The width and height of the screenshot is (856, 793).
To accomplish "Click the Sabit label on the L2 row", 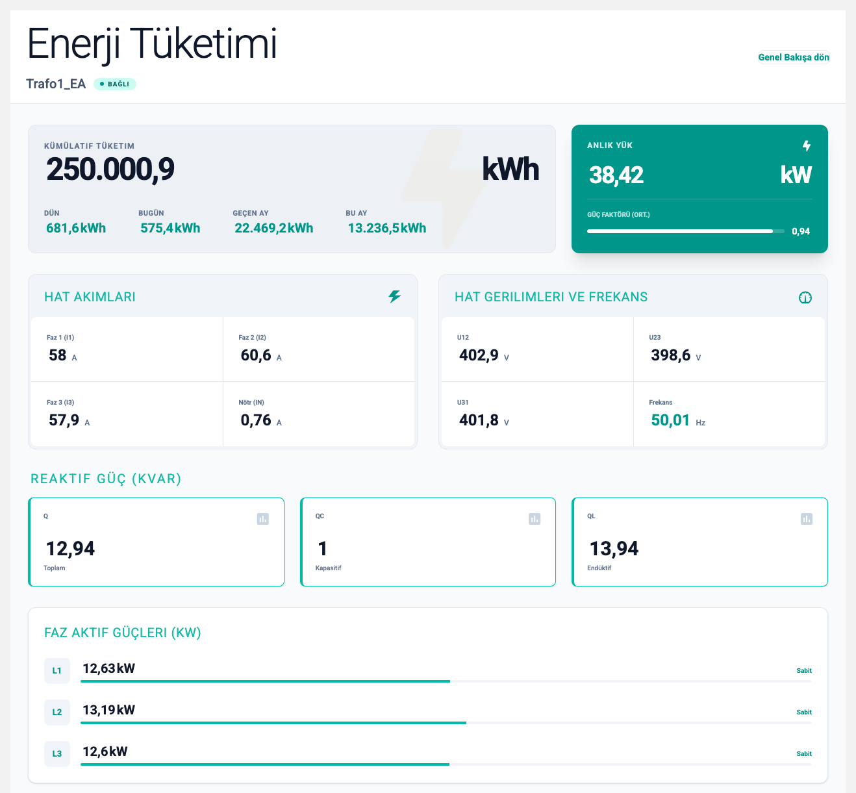I will (804, 712).
